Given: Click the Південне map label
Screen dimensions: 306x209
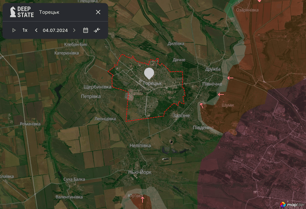Looking at the screenshot, I should click(x=203, y=128).
